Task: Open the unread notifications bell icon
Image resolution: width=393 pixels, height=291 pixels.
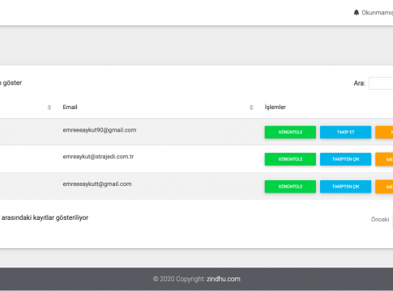Action: 357,13
